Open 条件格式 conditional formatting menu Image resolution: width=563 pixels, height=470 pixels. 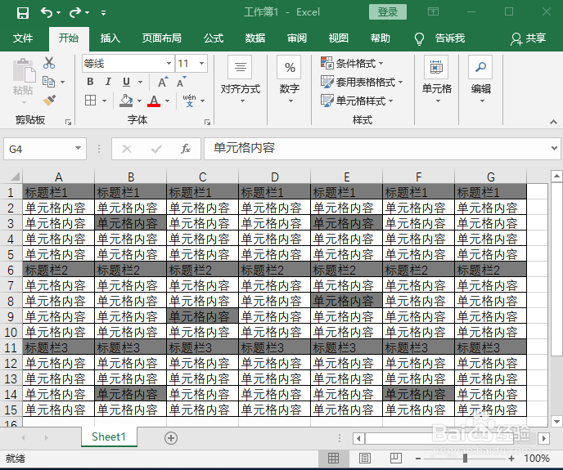coord(352,64)
